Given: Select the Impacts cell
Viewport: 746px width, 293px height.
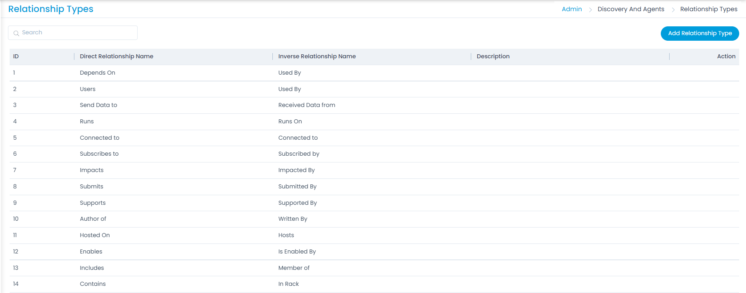Looking at the screenshot, I should coord(92,170).
